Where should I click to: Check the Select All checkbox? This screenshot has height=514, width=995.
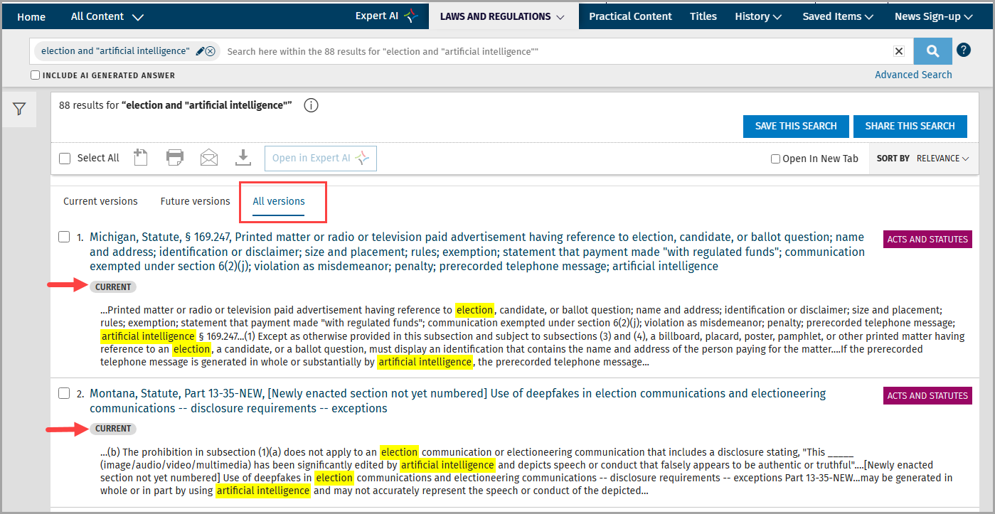pos(65,159)
